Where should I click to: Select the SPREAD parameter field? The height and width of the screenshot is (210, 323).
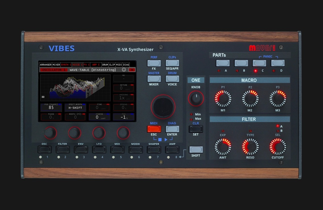[x=124, y=107]
